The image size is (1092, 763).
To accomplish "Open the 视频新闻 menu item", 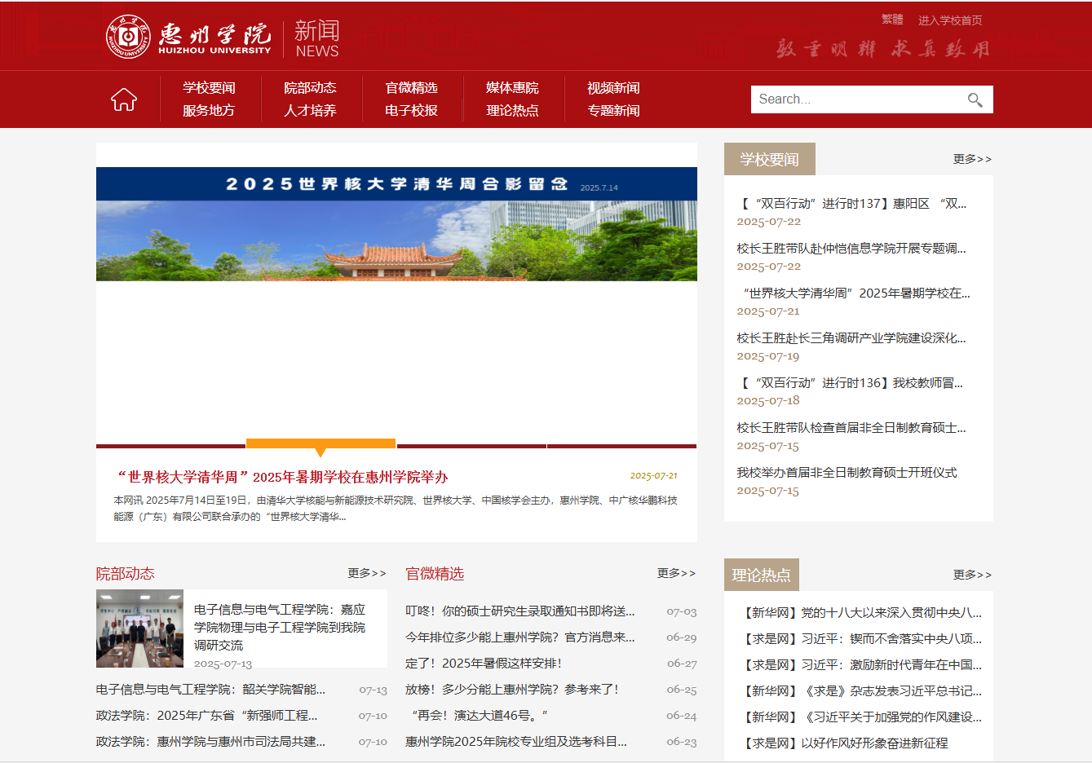I will click(x=613, y=88).
